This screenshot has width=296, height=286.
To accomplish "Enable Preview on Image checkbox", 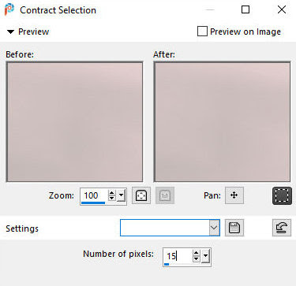I will coord(202,32).
